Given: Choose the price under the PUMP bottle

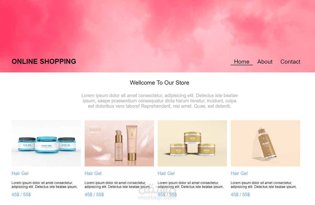Looking at the screenshot, I should tap(240, 195).
